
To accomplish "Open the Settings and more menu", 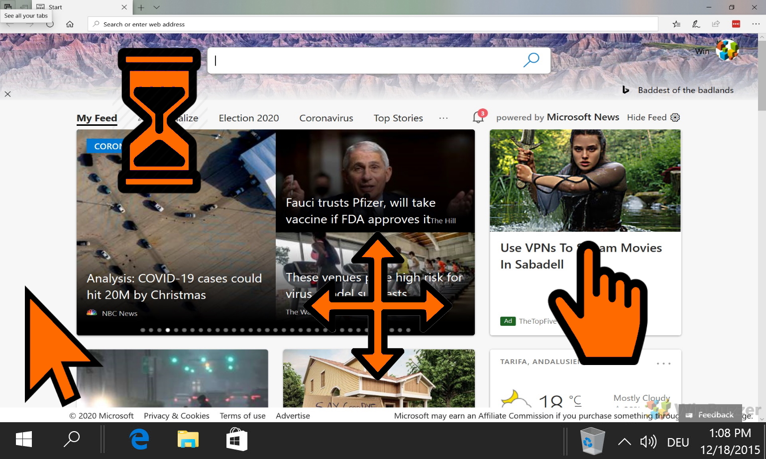I will click(x=756, y=23).
